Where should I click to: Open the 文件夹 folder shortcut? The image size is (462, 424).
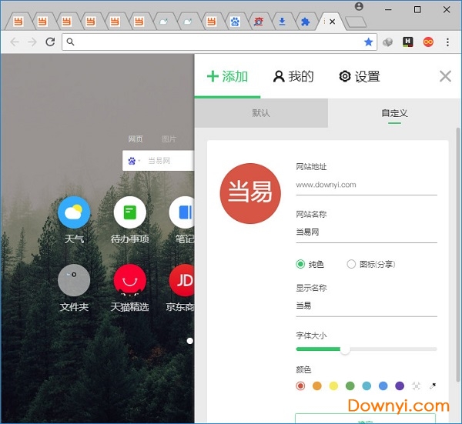pos(74,280)
